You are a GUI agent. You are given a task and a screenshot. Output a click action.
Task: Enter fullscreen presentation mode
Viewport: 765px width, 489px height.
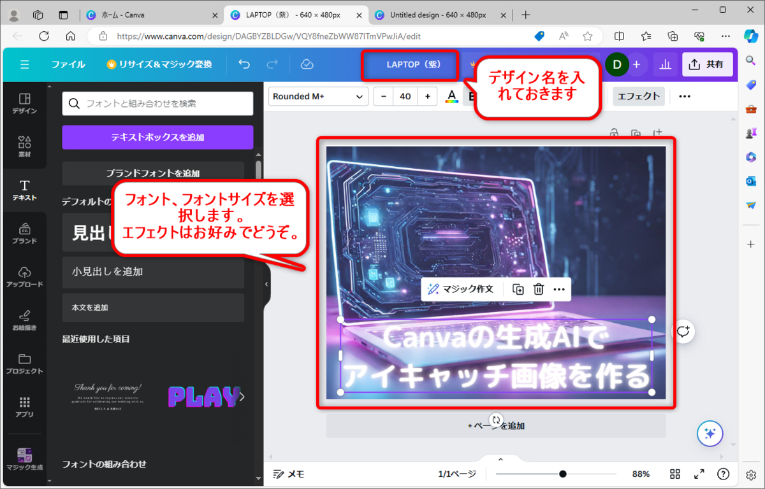(699, 474)
